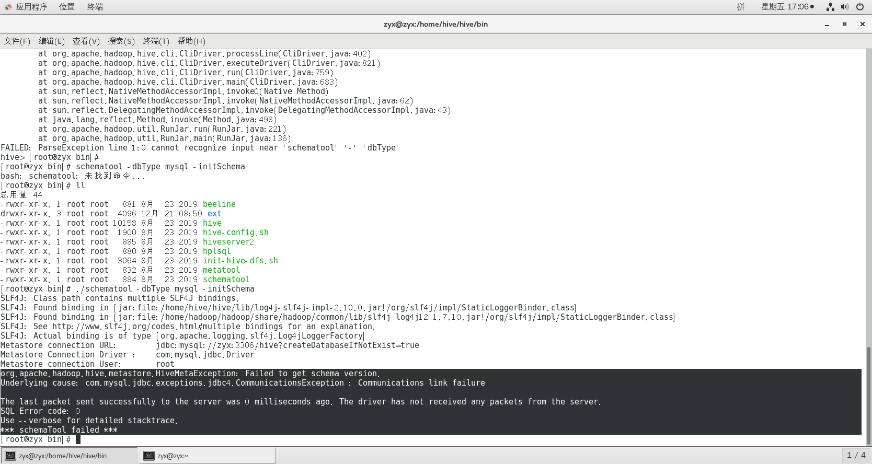Click the 拼 input method indicator
Screen dimensions: 872x464
coord(741,7)
